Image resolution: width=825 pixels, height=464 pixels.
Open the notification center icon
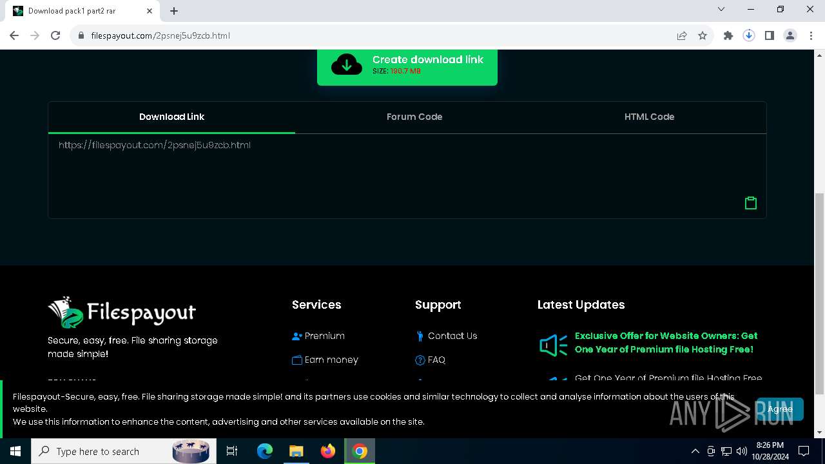coord(804,451)
